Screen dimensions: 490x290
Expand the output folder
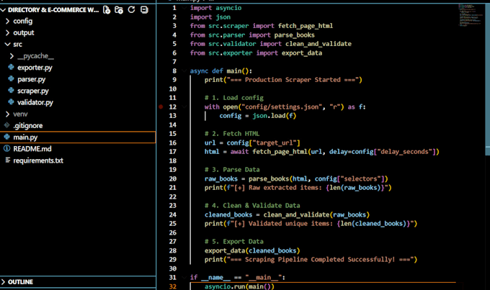click(7, 33)
